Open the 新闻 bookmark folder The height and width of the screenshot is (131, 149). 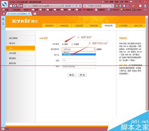point(35,10)
